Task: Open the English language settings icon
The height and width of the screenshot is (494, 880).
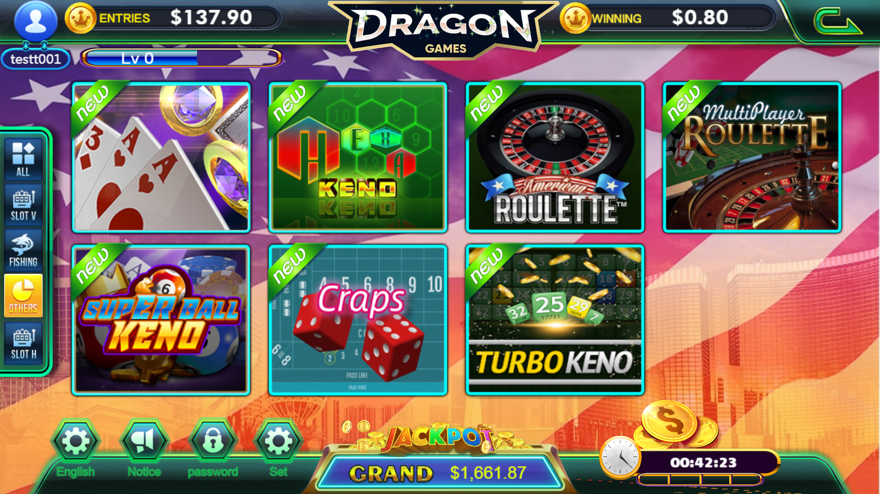Action: click(x=75, y=441)
